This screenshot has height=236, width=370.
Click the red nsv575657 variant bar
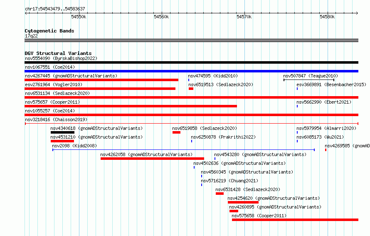pos(131,106)
